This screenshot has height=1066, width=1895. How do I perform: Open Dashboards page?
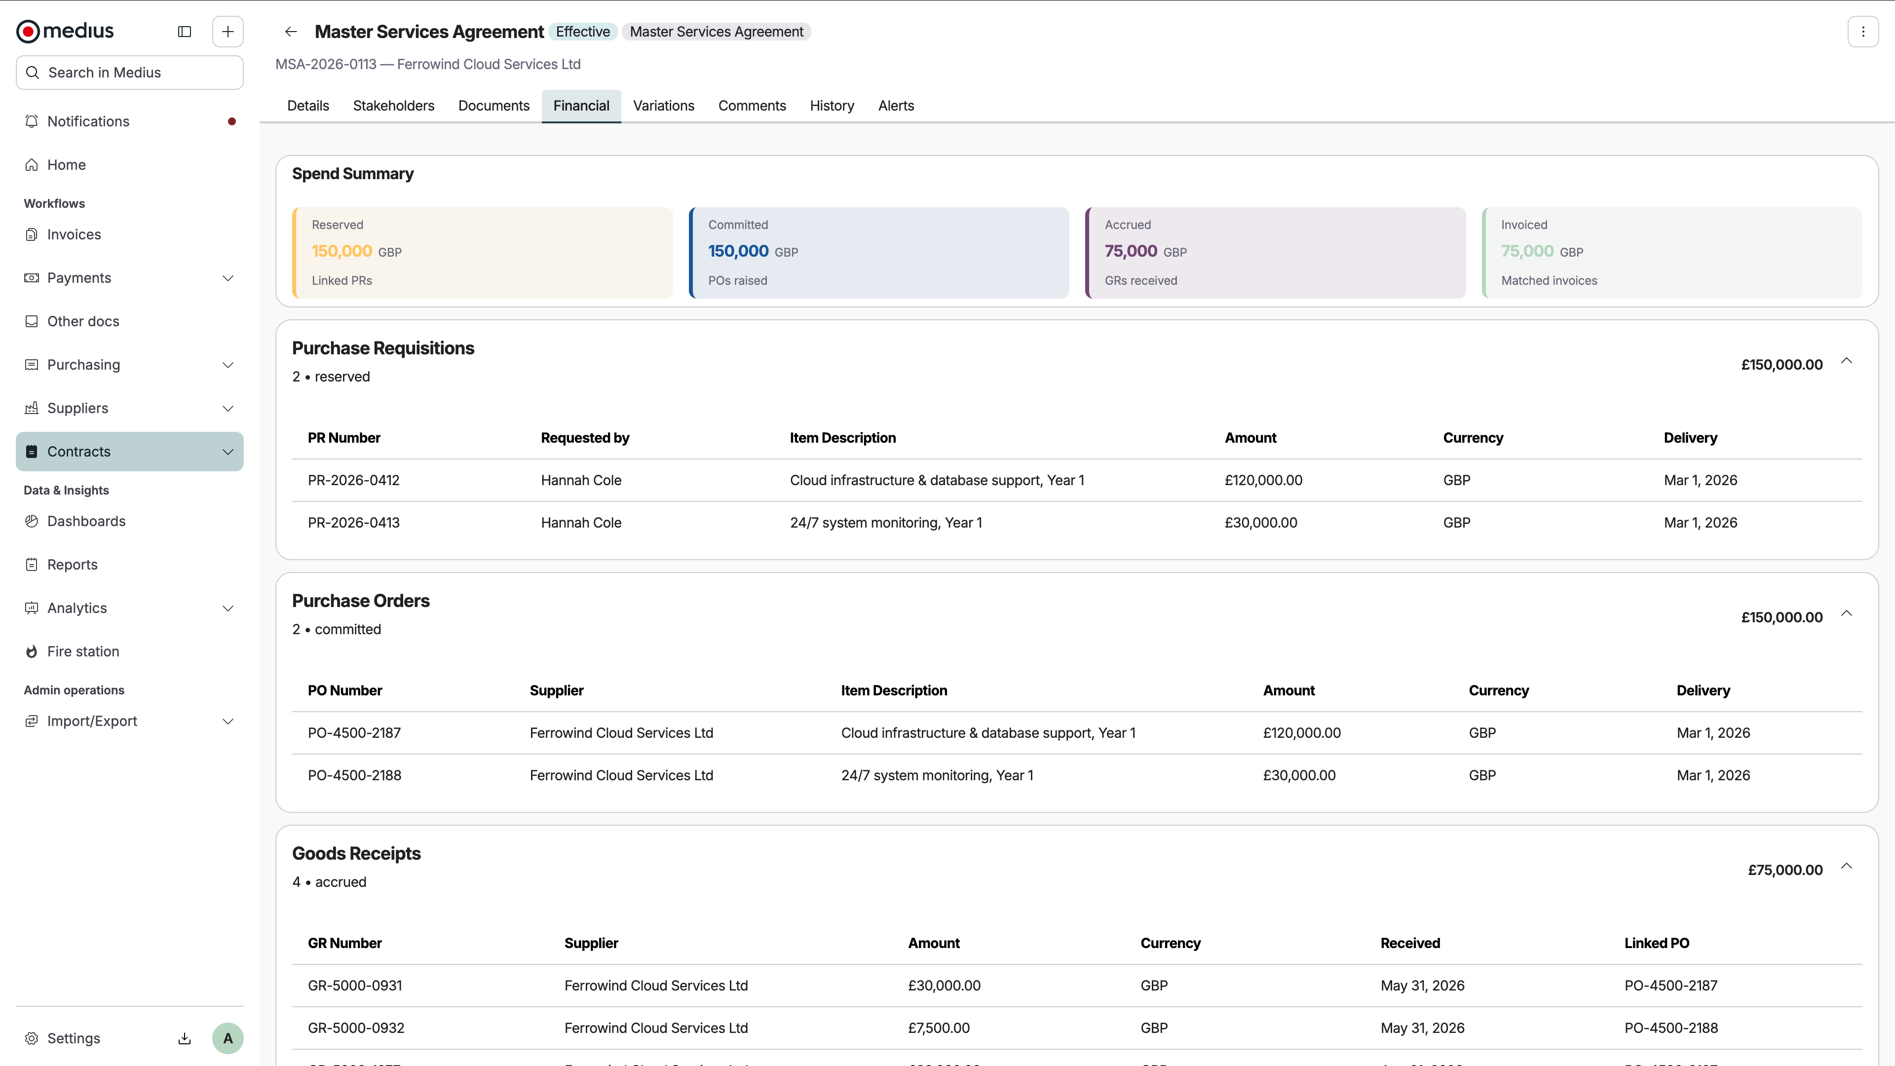tap(129, 521)
